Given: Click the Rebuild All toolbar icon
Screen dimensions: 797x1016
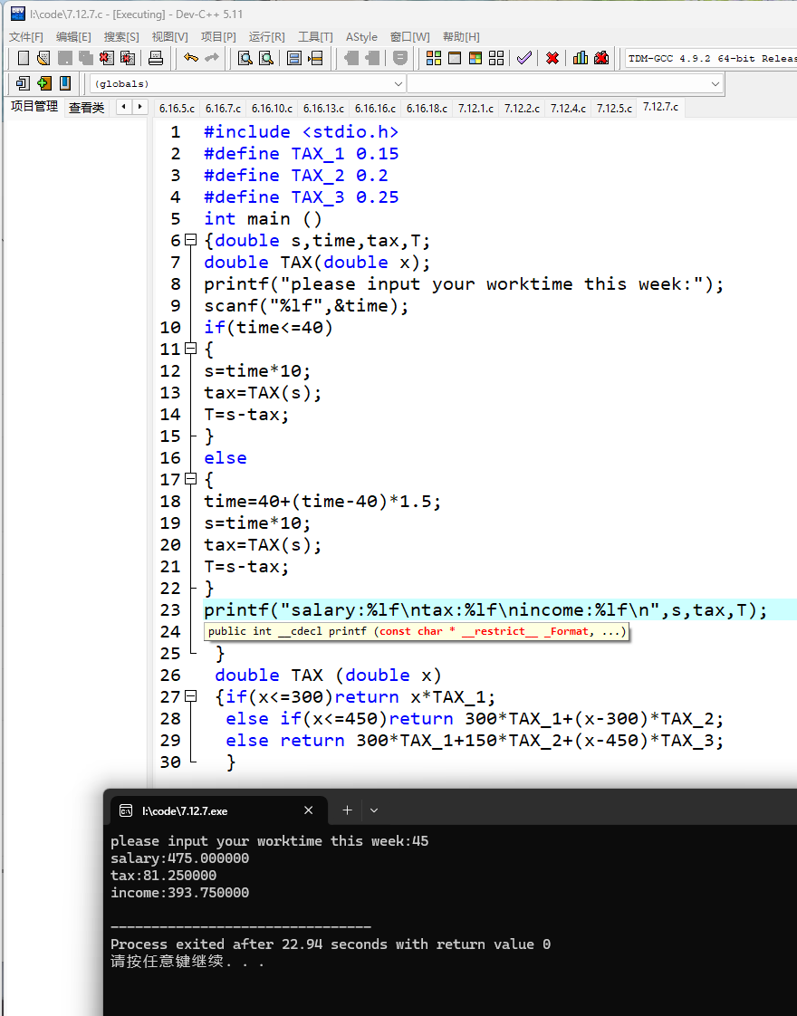Looking at the screenshot, I should pos(496,58).
